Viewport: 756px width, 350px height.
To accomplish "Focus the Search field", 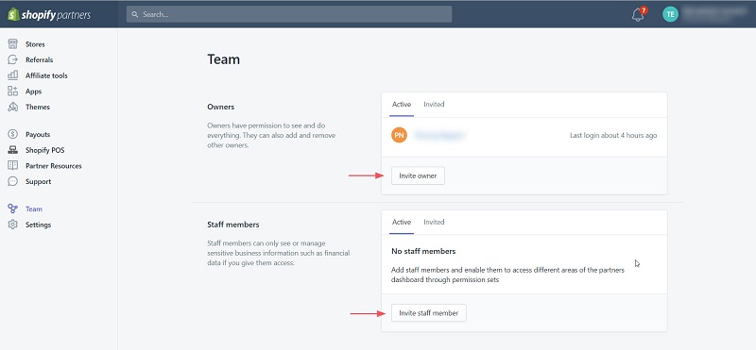I will tap(289, 14).
